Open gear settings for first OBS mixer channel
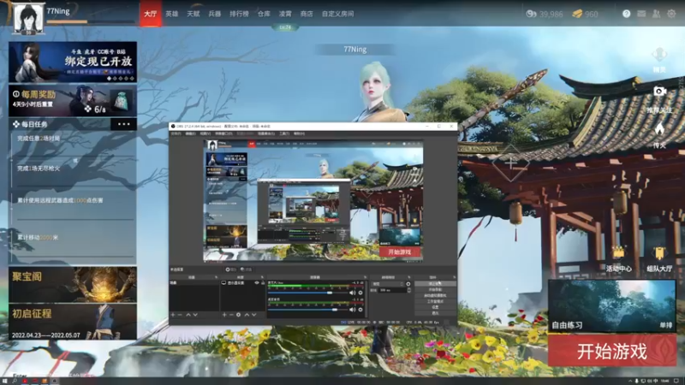 (360, 293)
